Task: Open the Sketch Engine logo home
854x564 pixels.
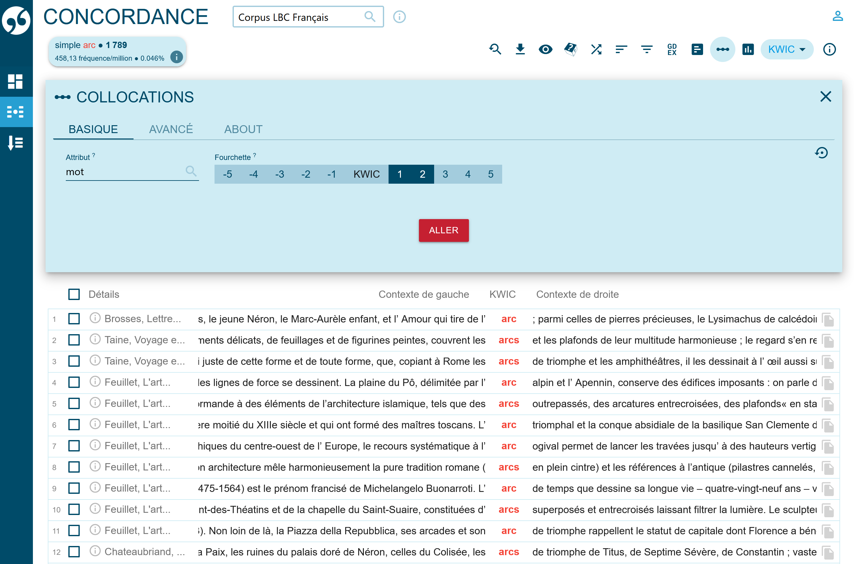Action: [x=16, y=20]
